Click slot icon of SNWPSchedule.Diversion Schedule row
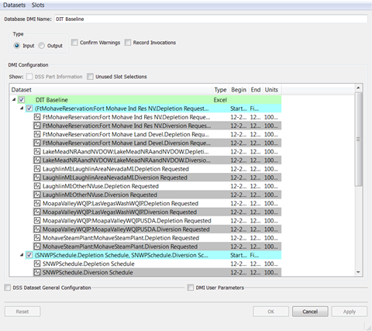Viewport: 372px width, 331px height. (x=37, y=272)
